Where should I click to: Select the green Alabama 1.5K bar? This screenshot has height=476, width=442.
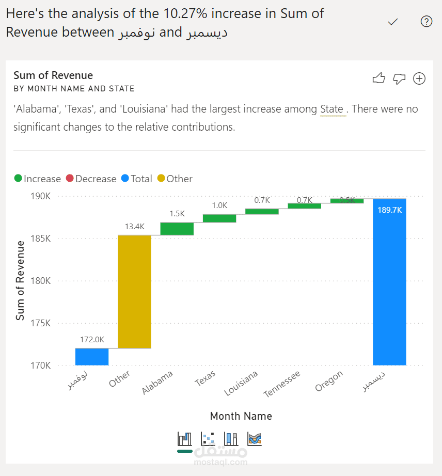pyautogui.click(x=177, y=229)
